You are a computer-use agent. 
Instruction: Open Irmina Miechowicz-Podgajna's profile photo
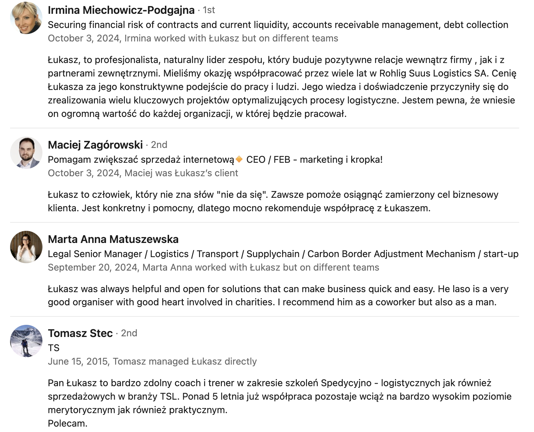tap(26, 18)
